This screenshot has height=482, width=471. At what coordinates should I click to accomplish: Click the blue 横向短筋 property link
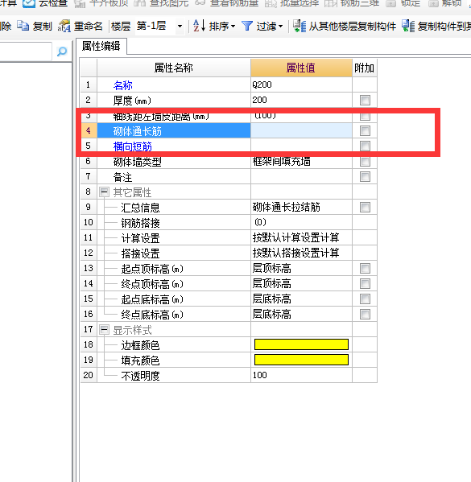(133, 146)
